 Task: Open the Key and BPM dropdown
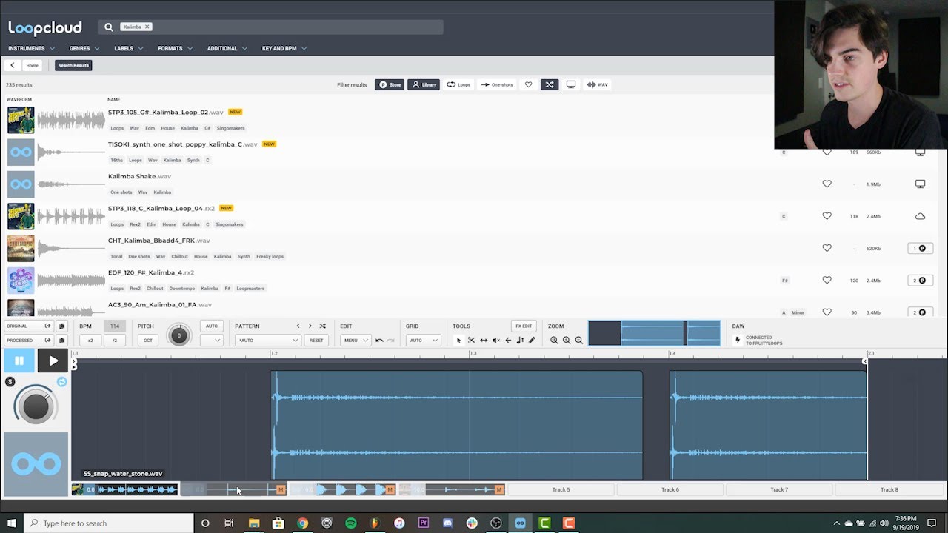coord(284,49)
